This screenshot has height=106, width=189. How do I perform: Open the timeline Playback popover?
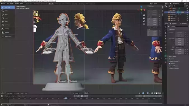pyautogui.click(x=8, y=96)
